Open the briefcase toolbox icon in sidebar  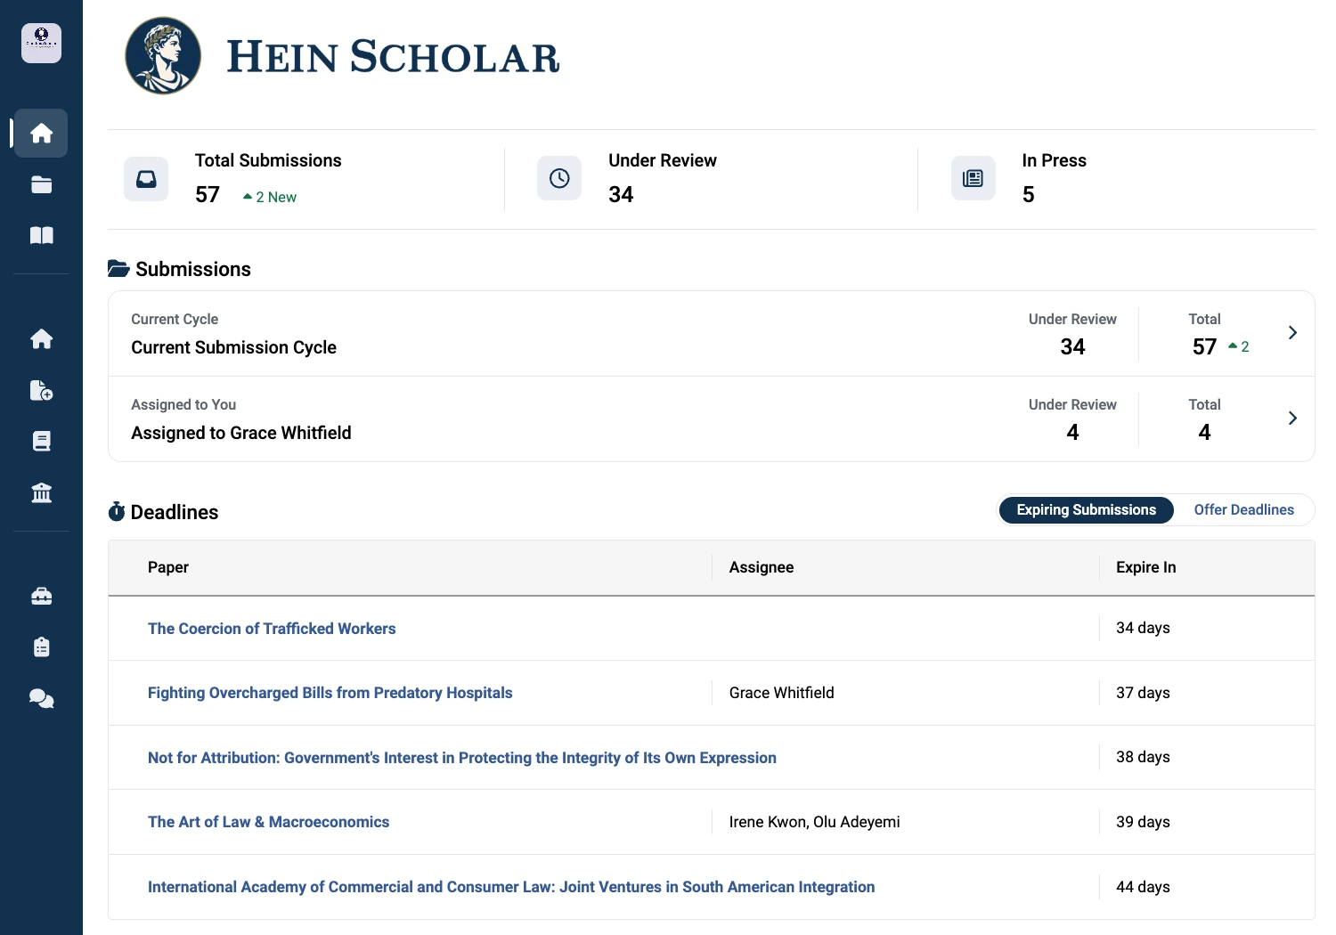(x=41, y=596)
